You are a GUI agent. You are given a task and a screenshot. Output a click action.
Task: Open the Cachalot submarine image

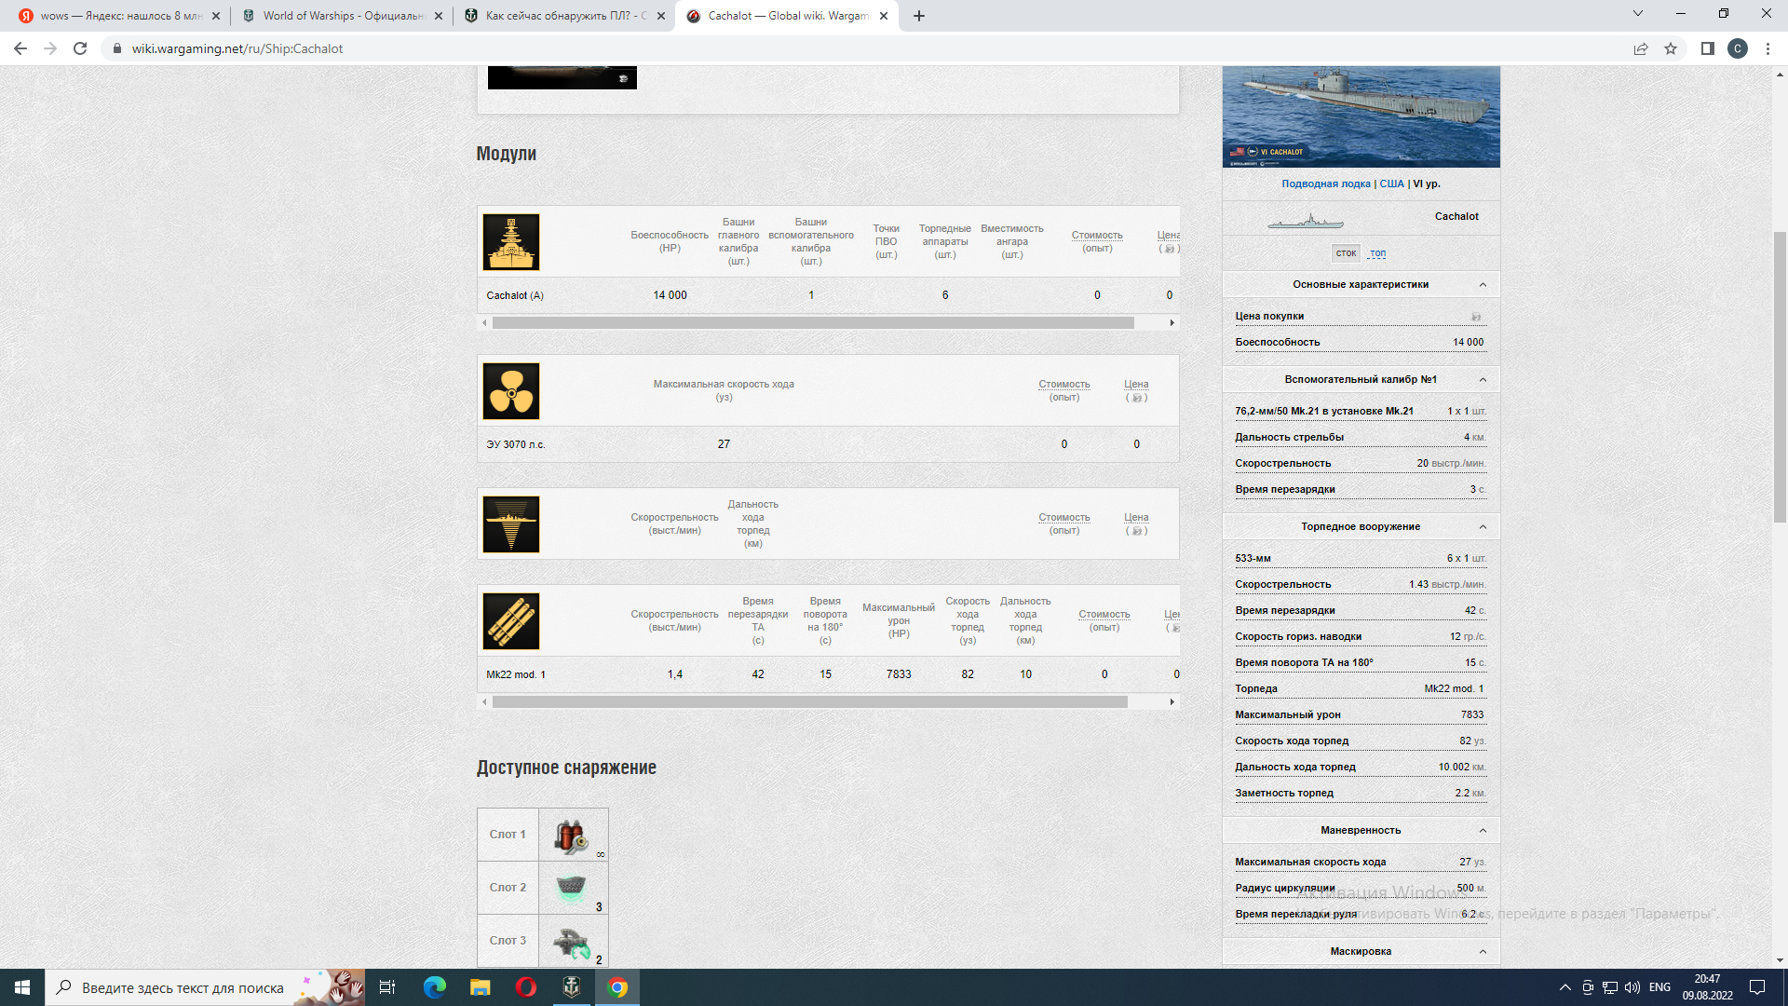(1361, 116)
